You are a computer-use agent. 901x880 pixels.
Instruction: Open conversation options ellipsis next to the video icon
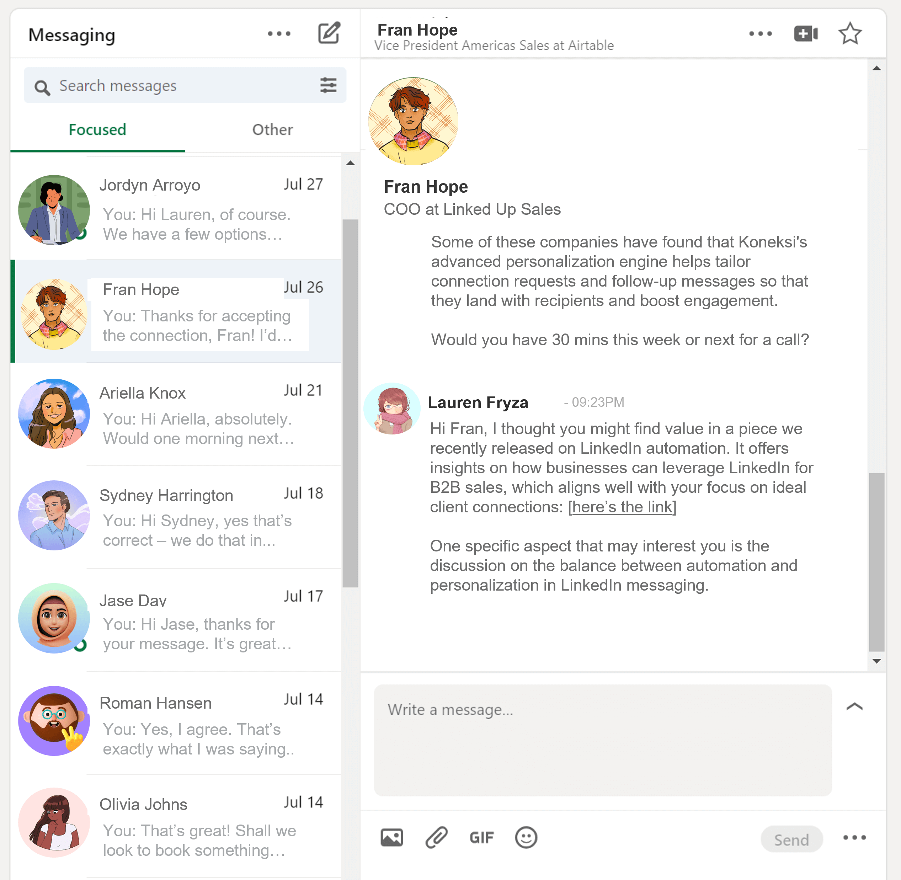point(761,34)
